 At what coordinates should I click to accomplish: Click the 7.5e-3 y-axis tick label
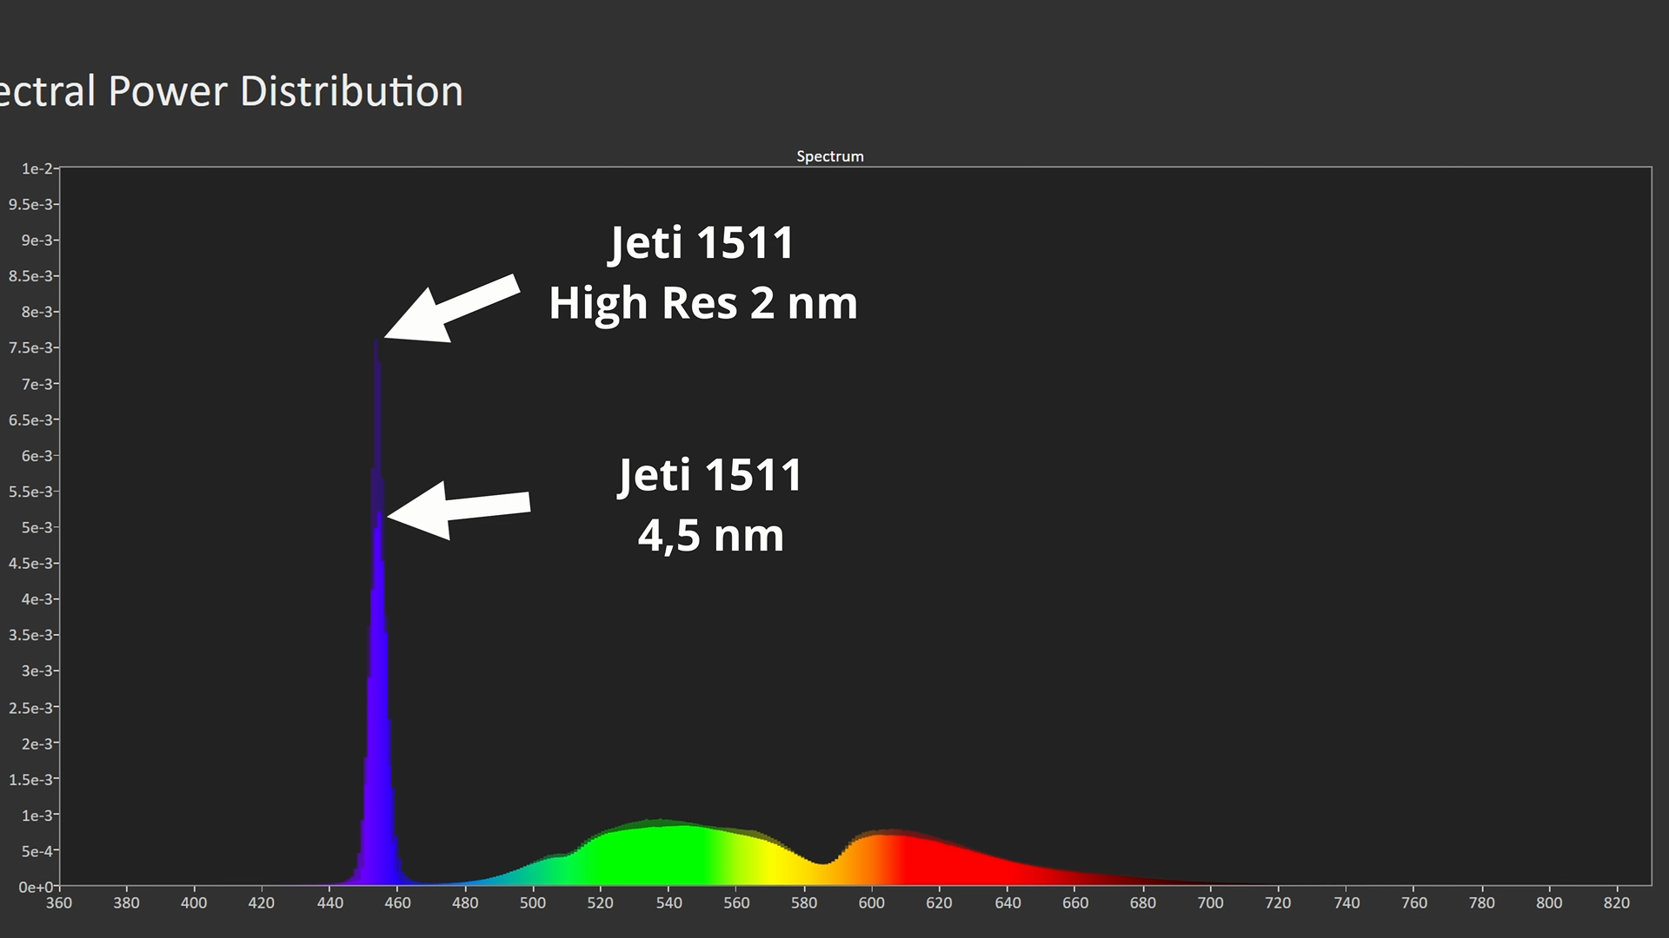tap(31, 347)
